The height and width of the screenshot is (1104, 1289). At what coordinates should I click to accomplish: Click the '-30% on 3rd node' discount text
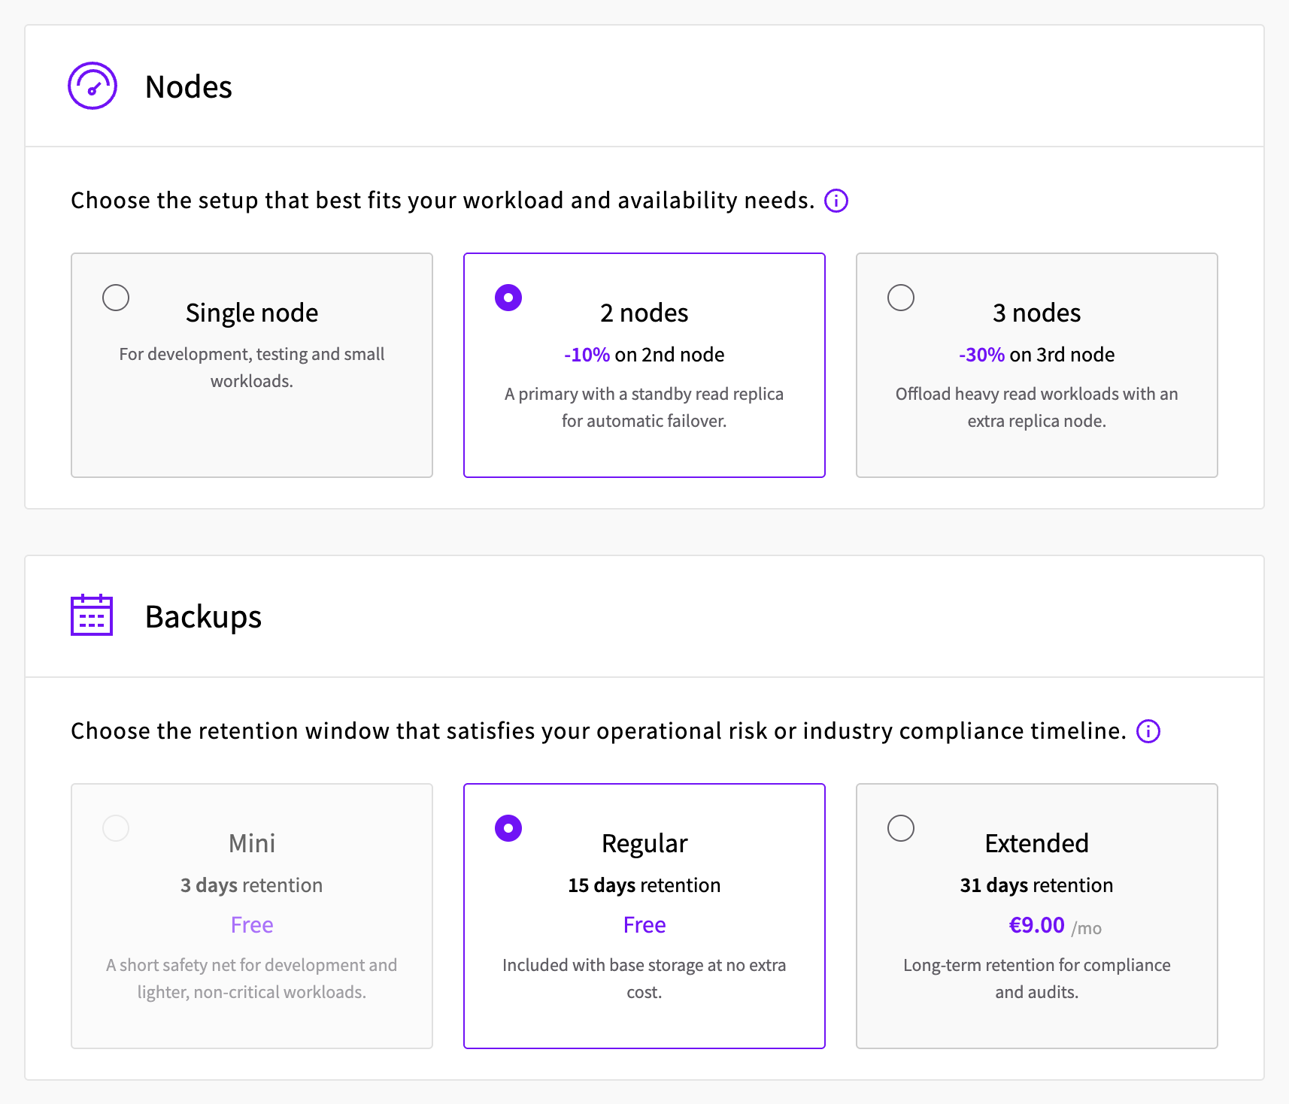[1037, 355]
